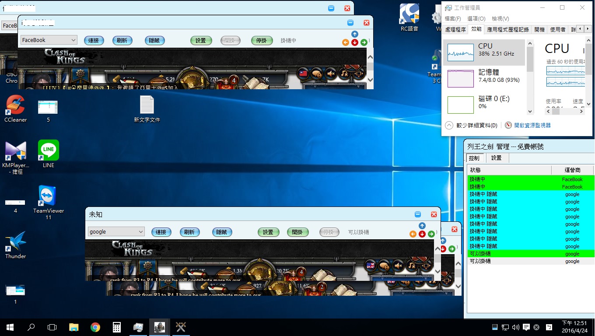595x336 pixels.
Task: Click the orange left arrow in FaceBook window
Action: (346, 42)
